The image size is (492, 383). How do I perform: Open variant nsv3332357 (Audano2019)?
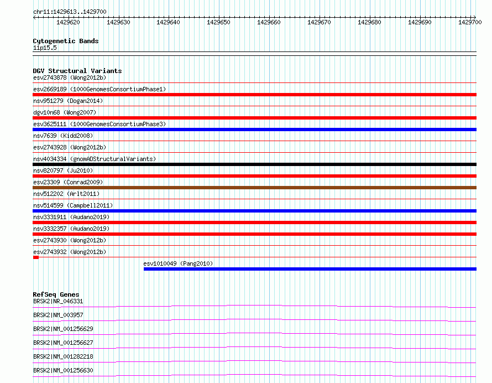(71, 229)
